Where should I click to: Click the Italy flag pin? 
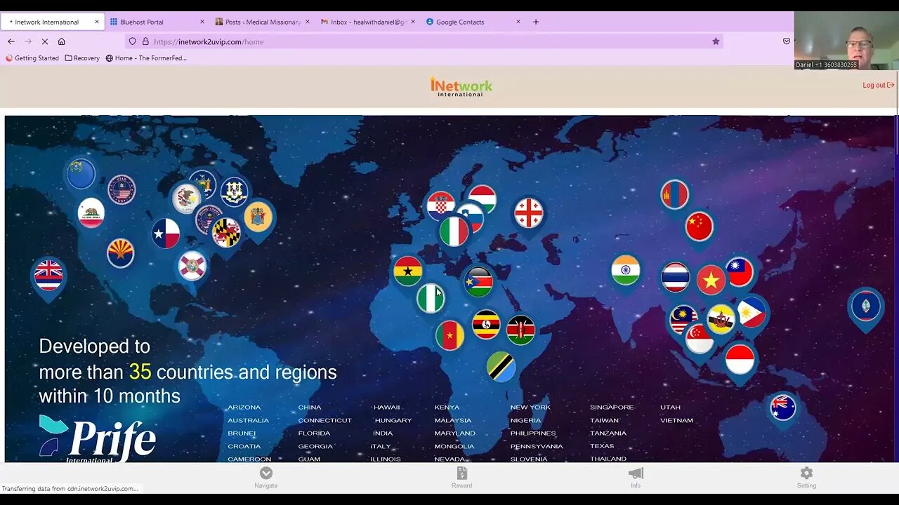[454, 231]
